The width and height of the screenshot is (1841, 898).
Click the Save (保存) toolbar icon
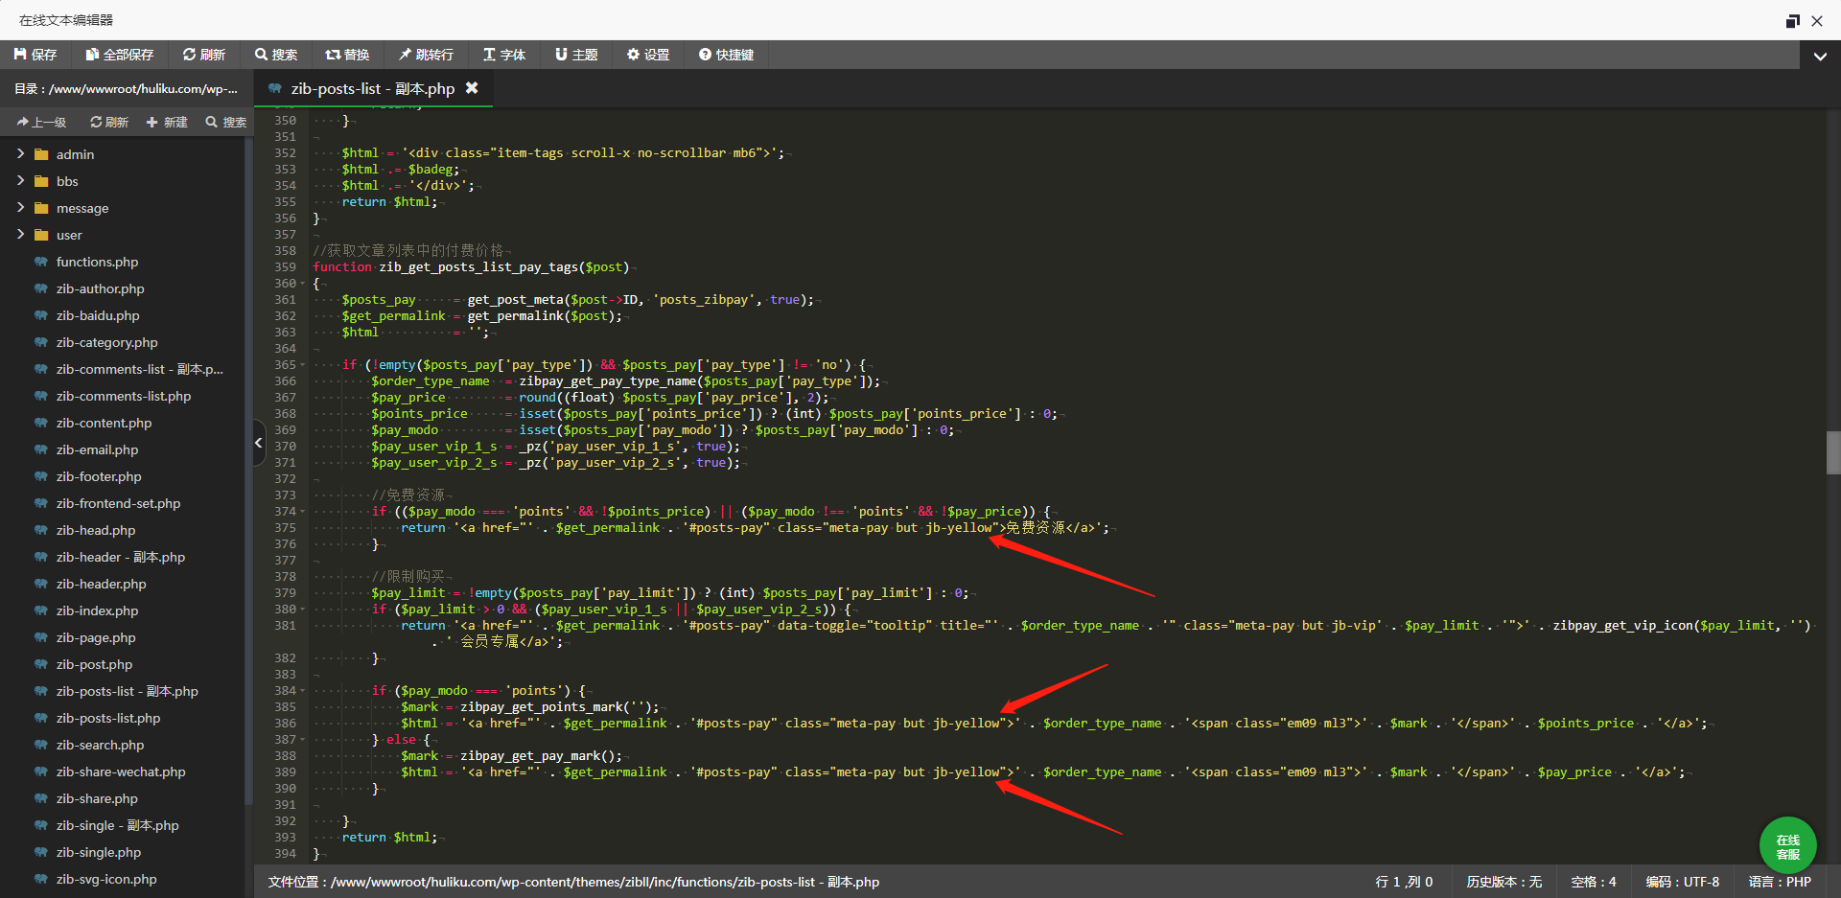[35, 55]
